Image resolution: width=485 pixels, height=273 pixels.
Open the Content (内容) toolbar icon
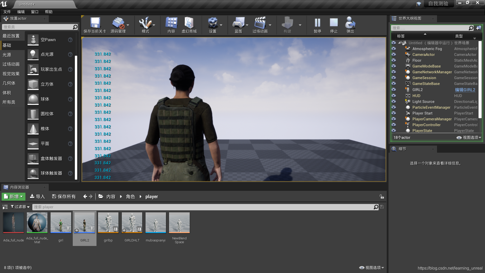pyautogui.click(x=171, y=24)
